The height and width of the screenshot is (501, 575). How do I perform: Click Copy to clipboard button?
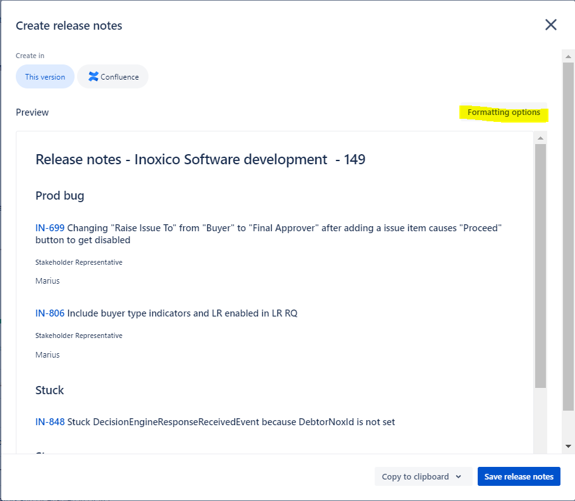click(423, 476)
